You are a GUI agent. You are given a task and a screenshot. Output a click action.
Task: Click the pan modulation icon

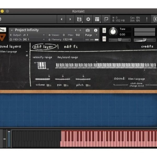(66, 85)
